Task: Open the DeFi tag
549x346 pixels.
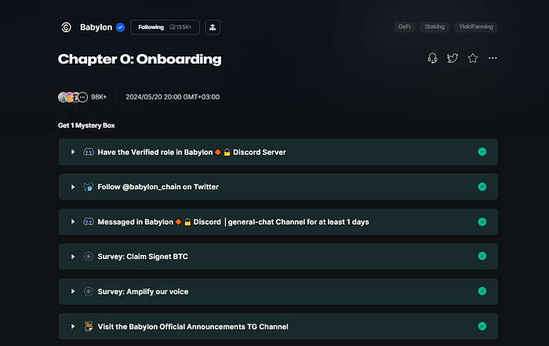Action: pyautogui.click(x=404, y=27)
